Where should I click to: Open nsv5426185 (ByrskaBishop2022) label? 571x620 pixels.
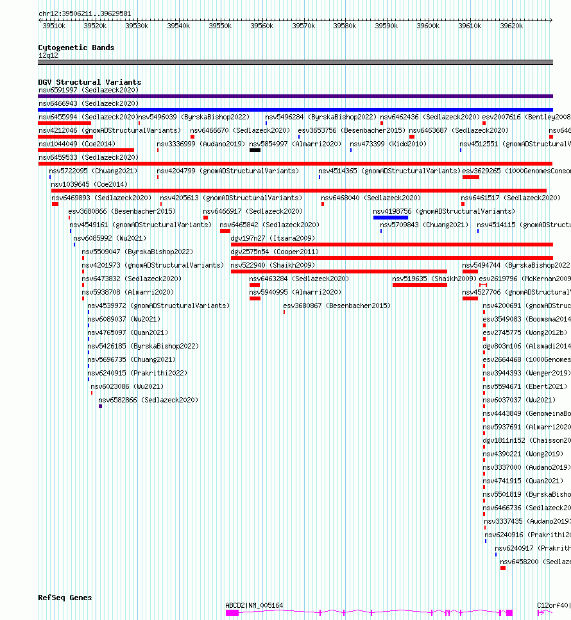tap(143, 345)
